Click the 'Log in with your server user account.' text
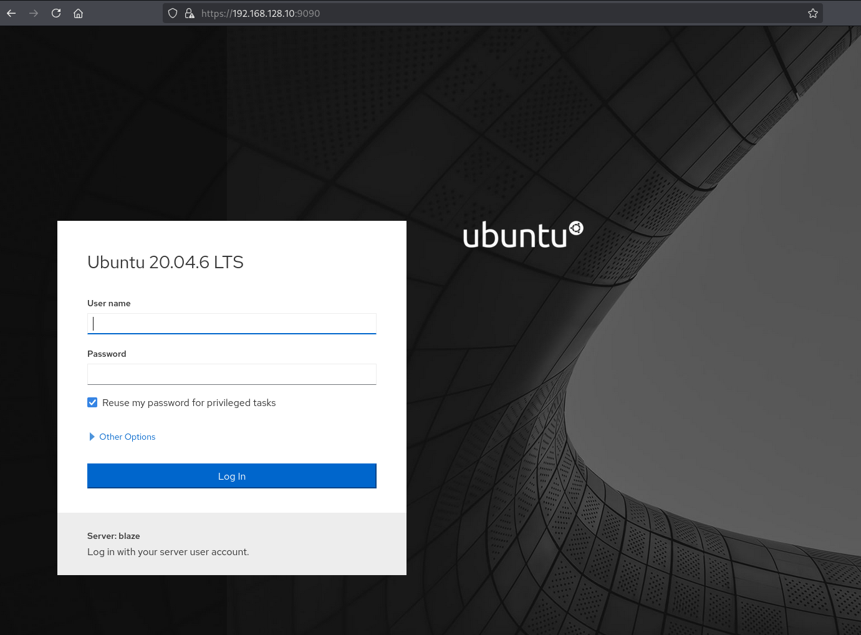 click(x=168, y=552)
